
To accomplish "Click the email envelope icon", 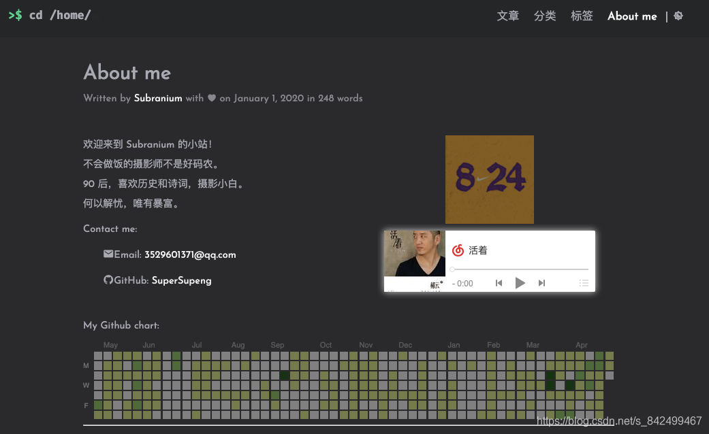I will (108, 254).
